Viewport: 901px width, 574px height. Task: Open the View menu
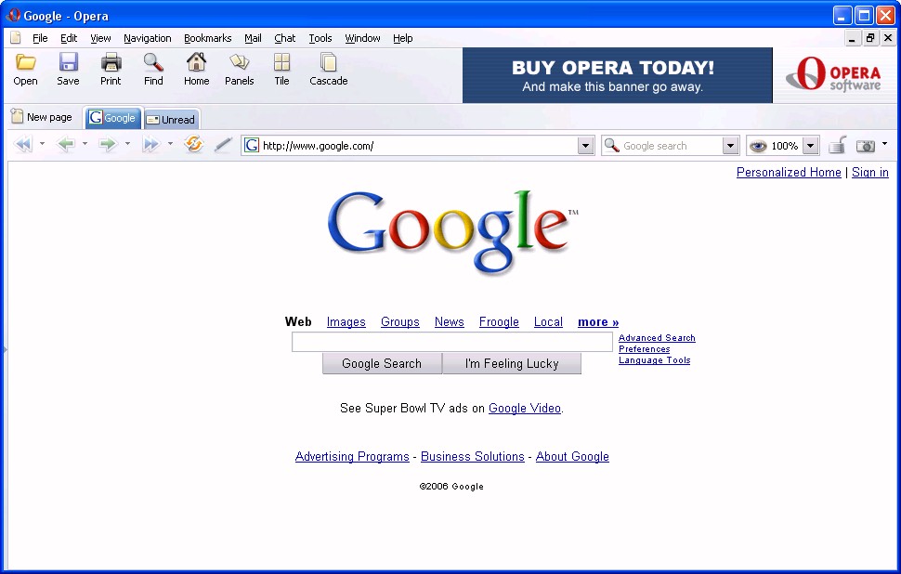click(x=100, y=38)
